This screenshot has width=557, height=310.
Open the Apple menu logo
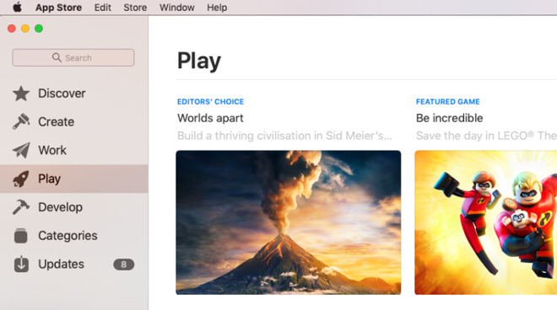click(x=17, y=7)
